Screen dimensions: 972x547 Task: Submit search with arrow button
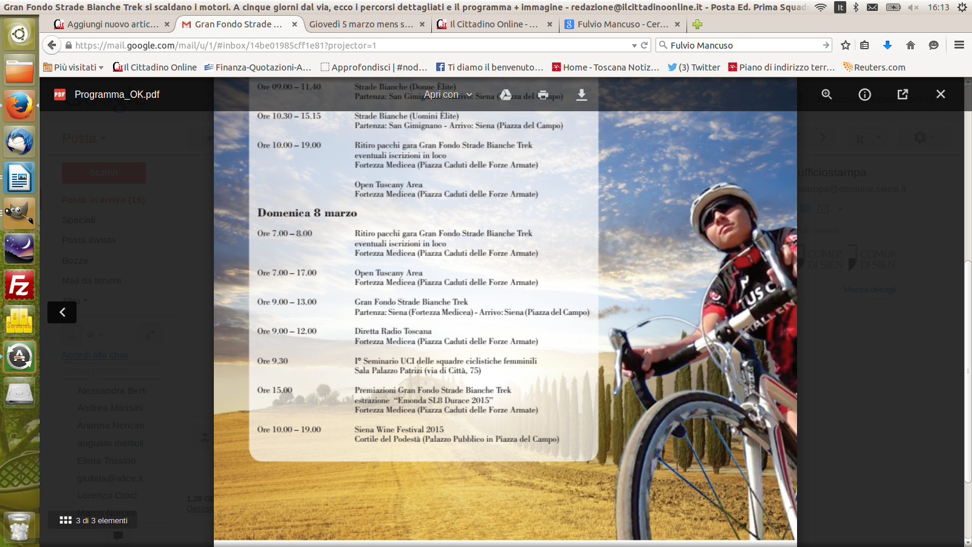click(x=826, y=46)
